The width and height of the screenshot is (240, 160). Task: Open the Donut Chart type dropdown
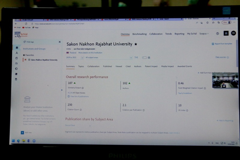[x=78, y=126]
